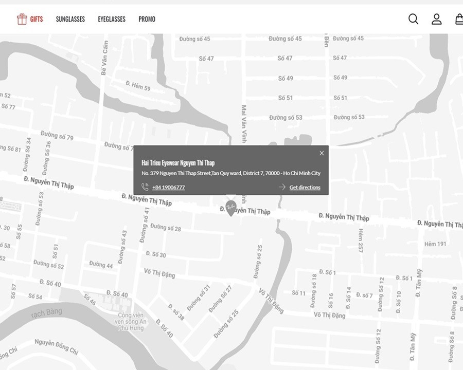Click the gift box icon
Viewport: 463px width, 370px height.
pyautogui.click(x=22, y=19)
